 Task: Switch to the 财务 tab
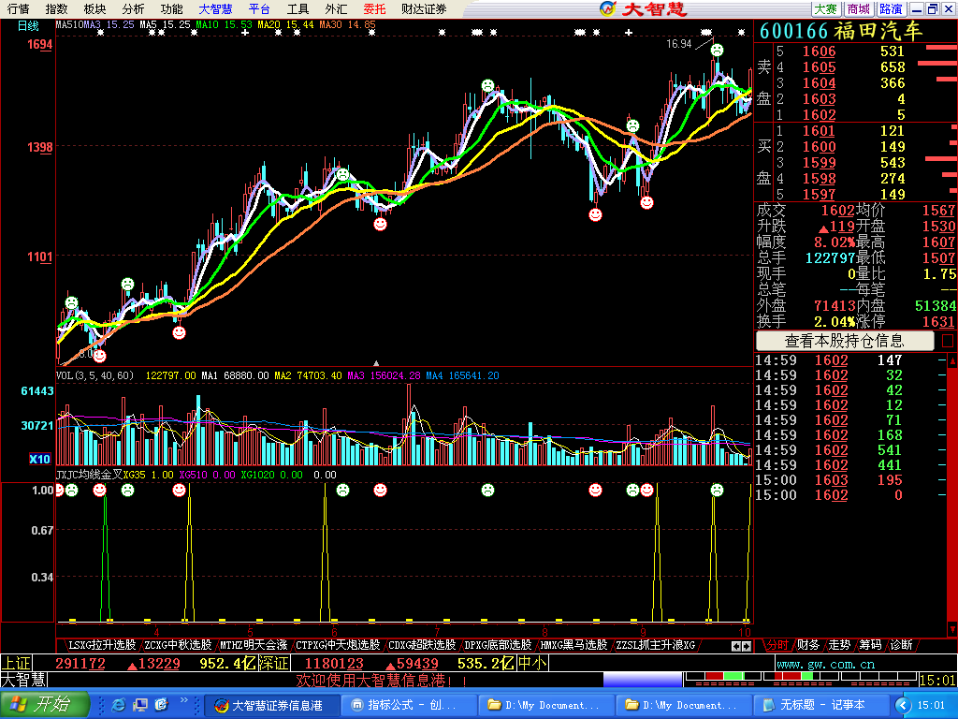click(x=807, y=644)
